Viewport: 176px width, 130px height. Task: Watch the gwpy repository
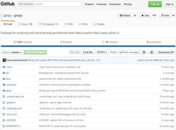click(x=125, y=15)
